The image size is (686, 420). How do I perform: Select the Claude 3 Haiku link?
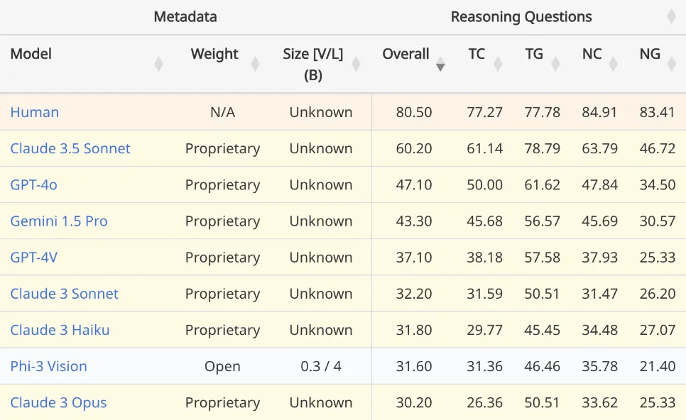(60, 330)
